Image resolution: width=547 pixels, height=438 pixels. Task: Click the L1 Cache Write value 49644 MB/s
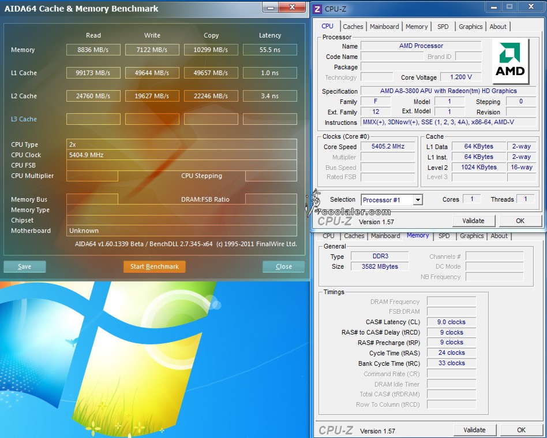point(152,73)
